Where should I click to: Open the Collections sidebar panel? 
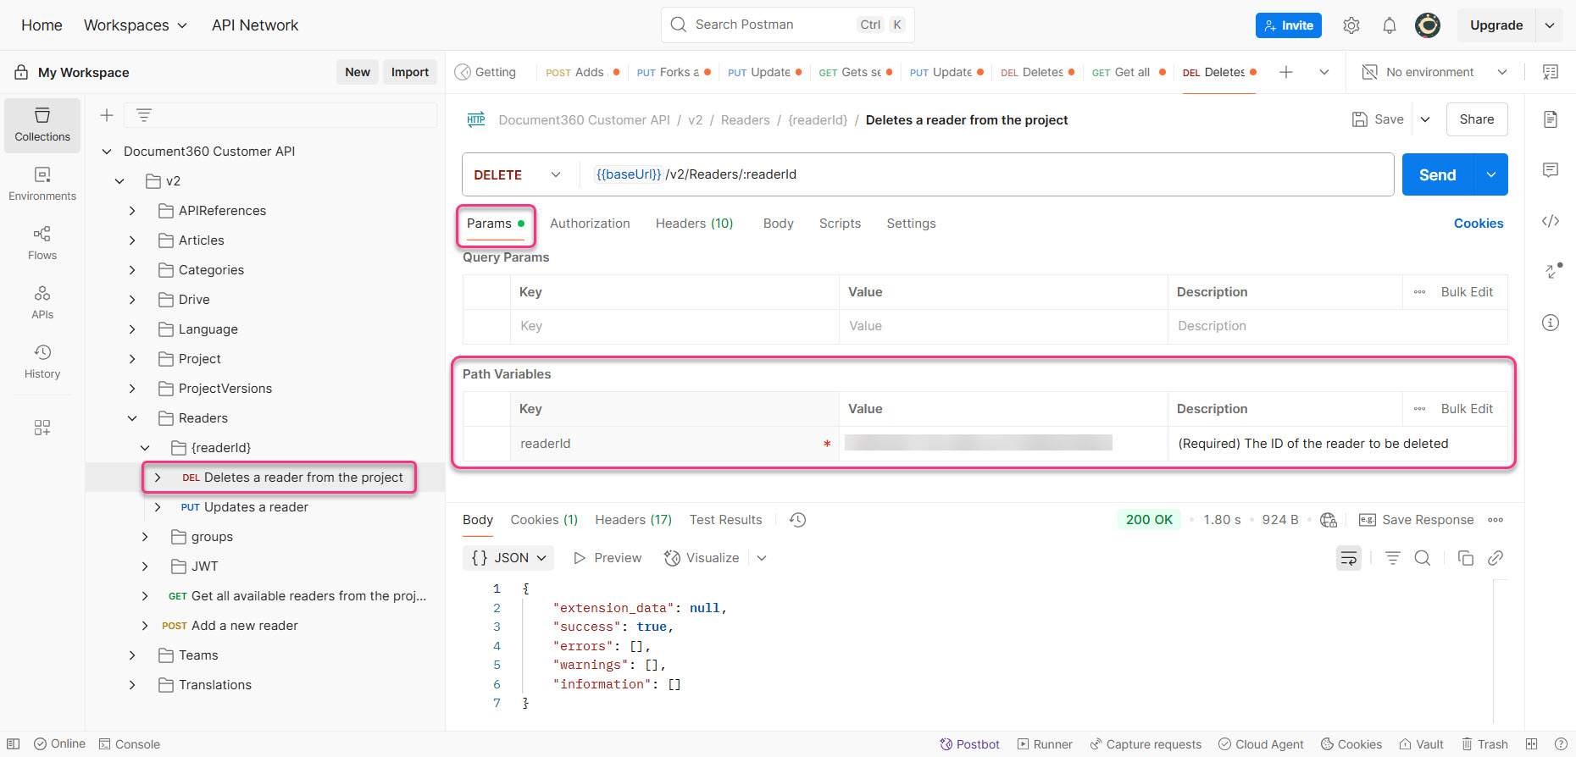42,124
